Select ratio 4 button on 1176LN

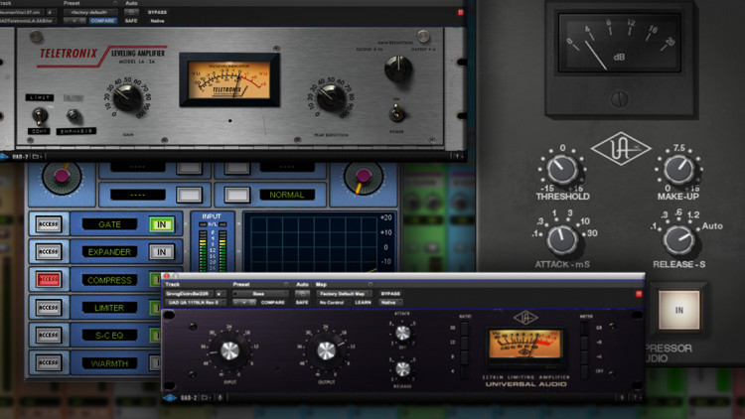click(x=464, y=371)
